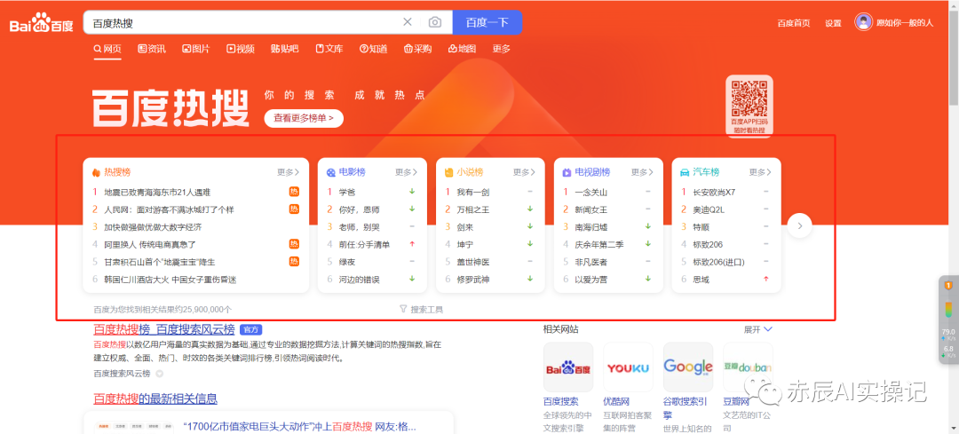959x434 pixels.
Task: Click the 百度一下 search button
Action: pyautogui.click(x=487, y=22)
